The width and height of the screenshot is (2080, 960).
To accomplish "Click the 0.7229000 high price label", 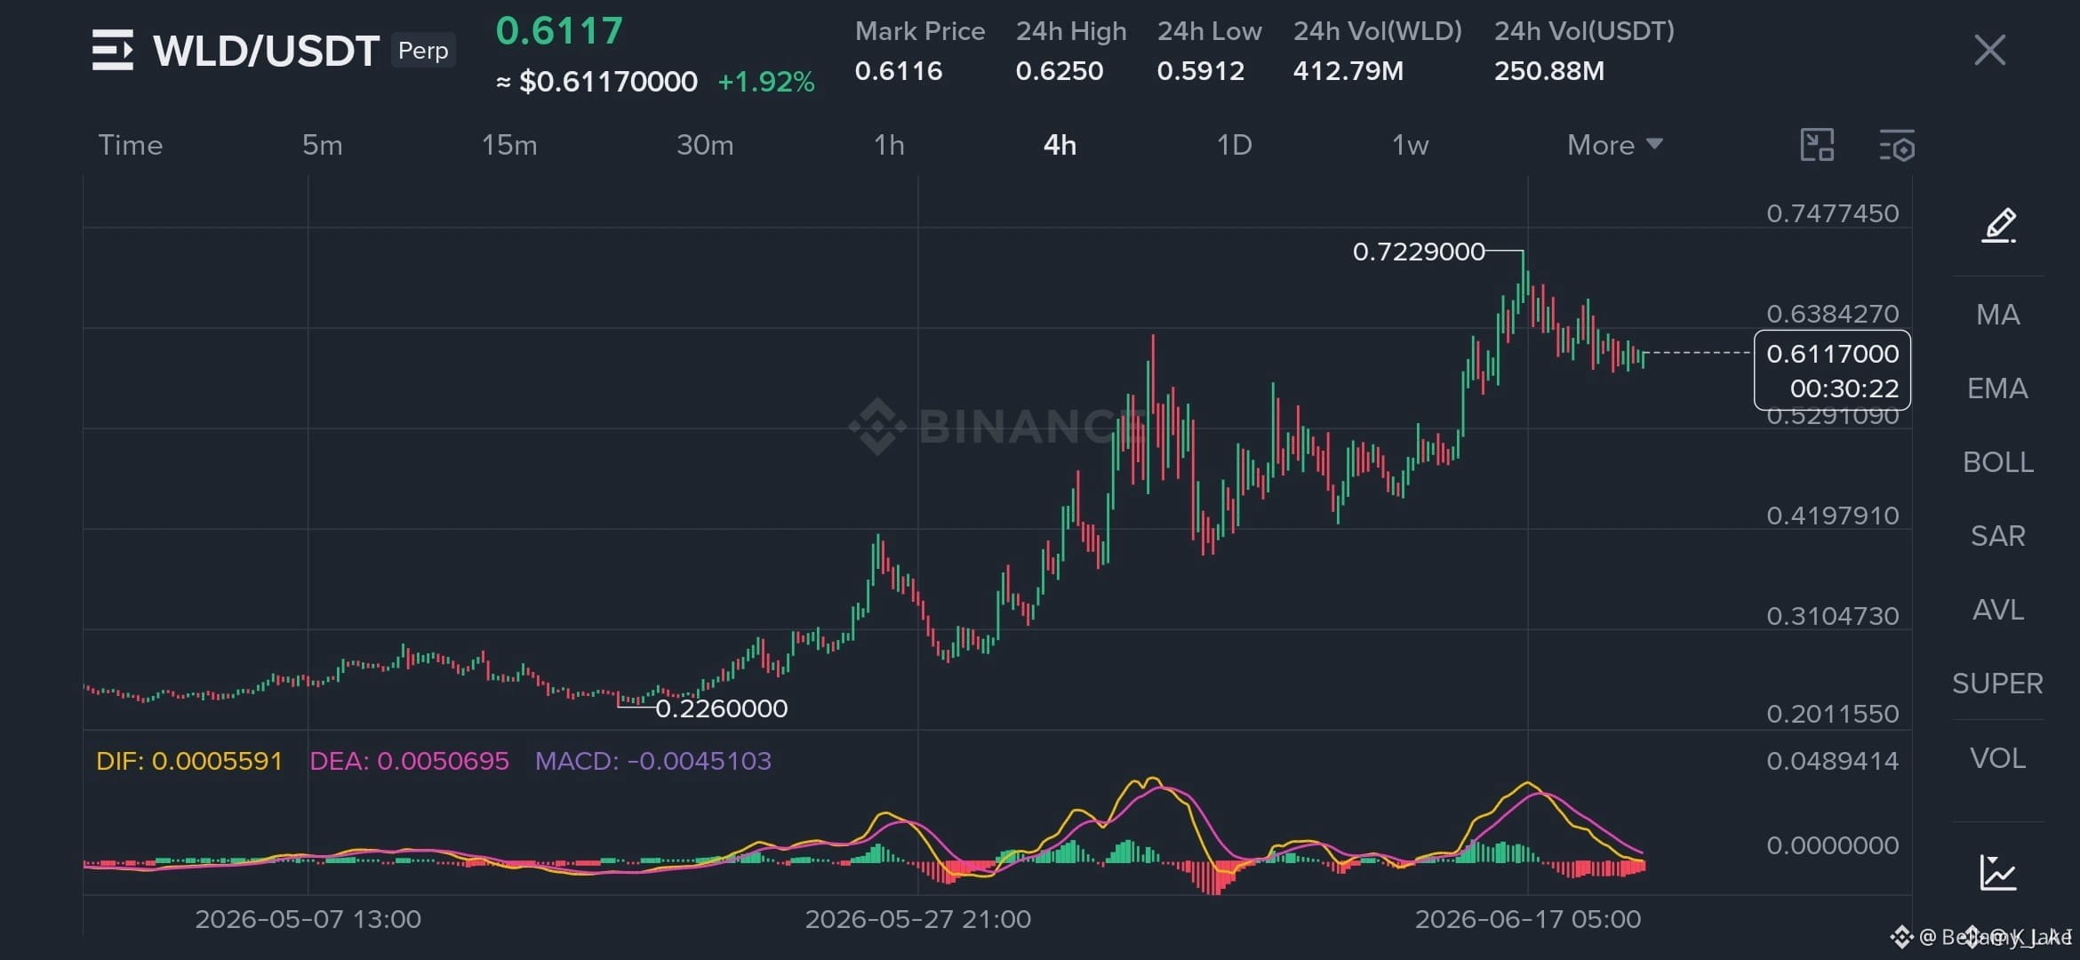I will point(1419,252).
